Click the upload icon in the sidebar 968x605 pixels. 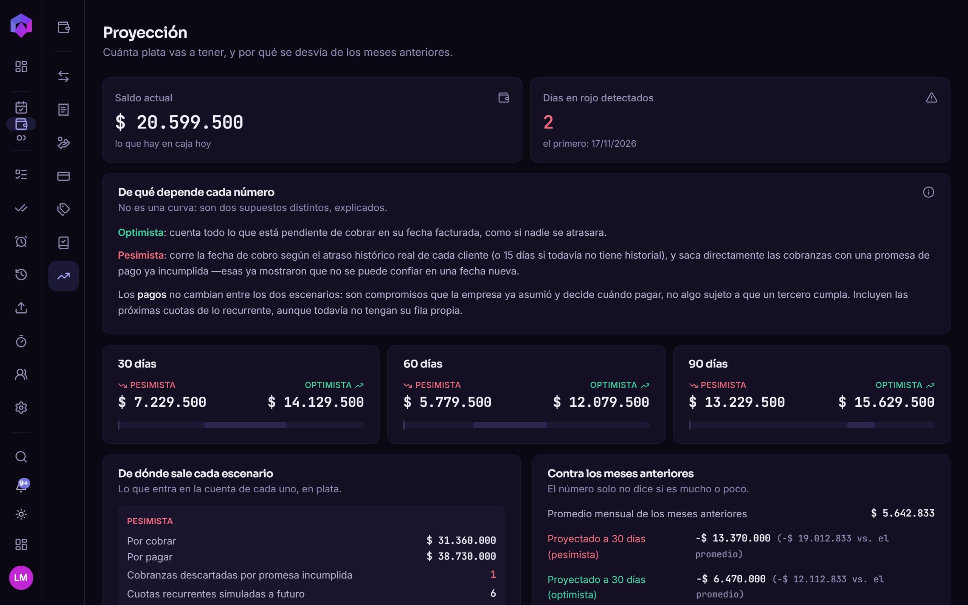[x=21, y=308]
